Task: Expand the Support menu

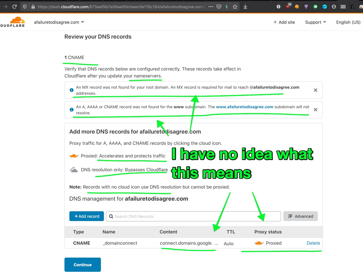Action: click(316, 22)
